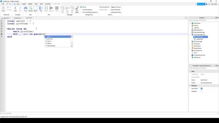Click the Copy item in Clipboard
This screenshot has width=219, height=123.
coord(9,10)
